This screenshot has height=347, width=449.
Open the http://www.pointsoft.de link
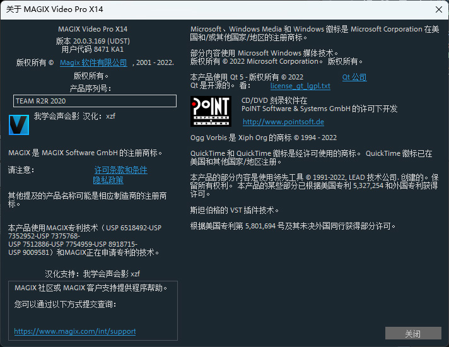283,122
